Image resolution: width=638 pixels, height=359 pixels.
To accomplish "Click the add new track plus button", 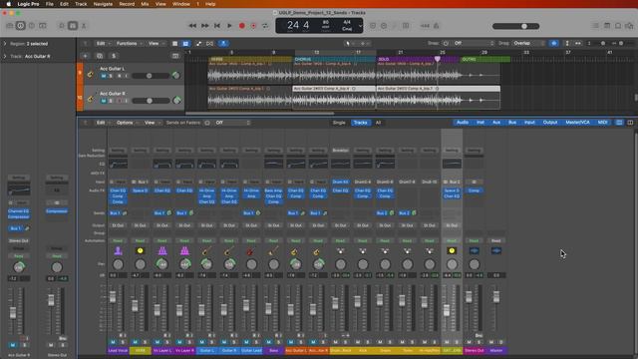I will (85, 56).
